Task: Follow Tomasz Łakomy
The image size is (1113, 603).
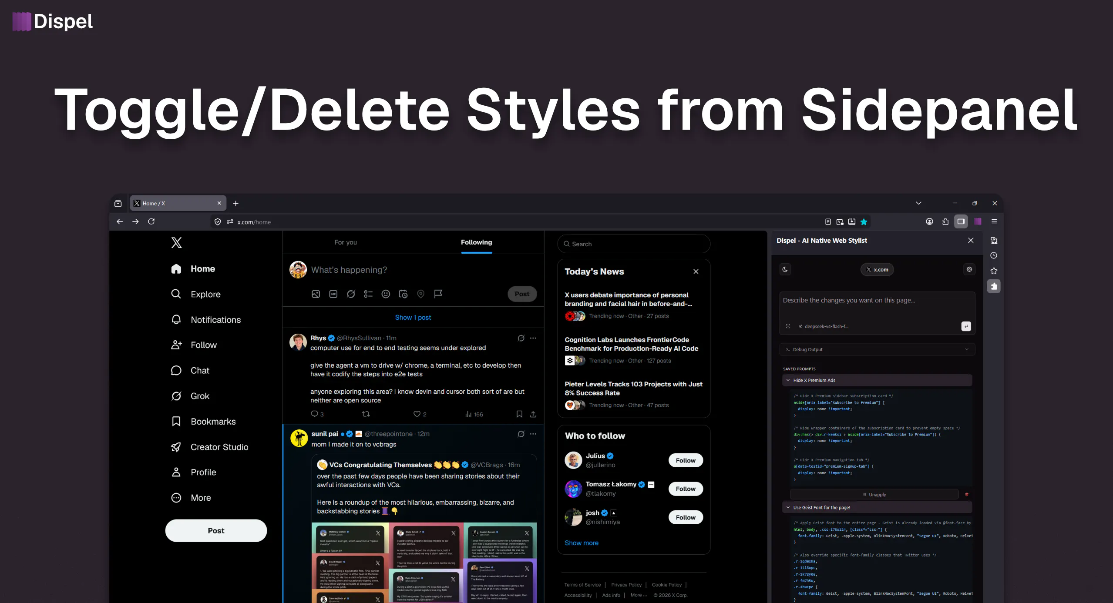Action: point(686,489)
